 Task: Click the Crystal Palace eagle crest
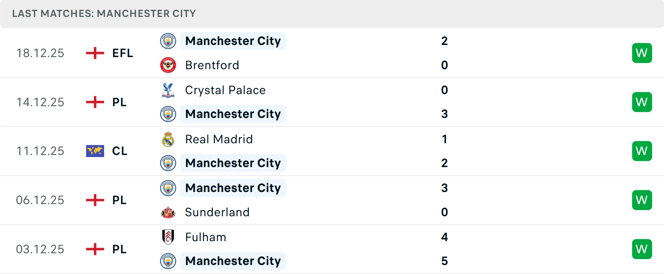[x=168, y=90]
